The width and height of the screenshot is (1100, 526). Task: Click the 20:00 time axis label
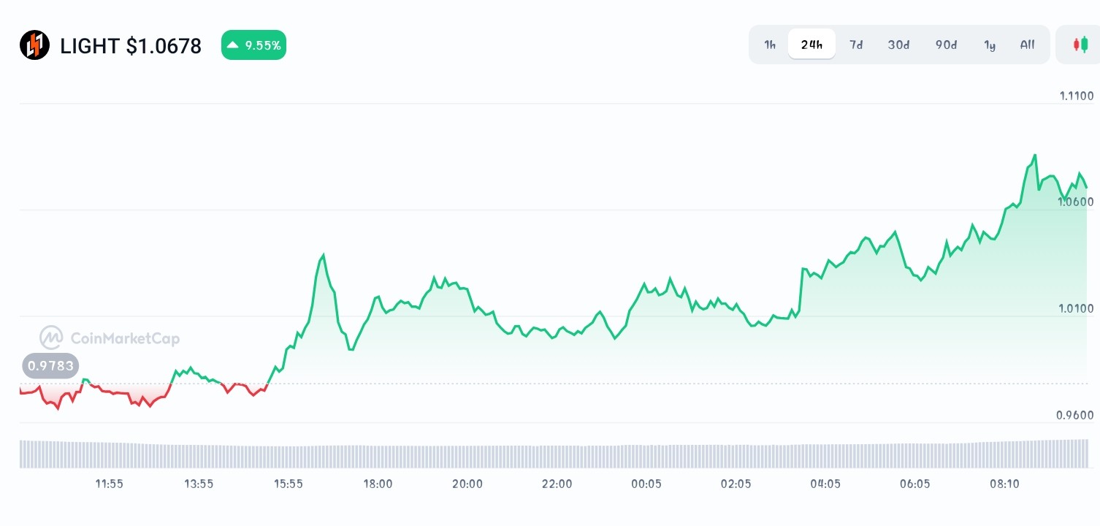tap(467, 484)
